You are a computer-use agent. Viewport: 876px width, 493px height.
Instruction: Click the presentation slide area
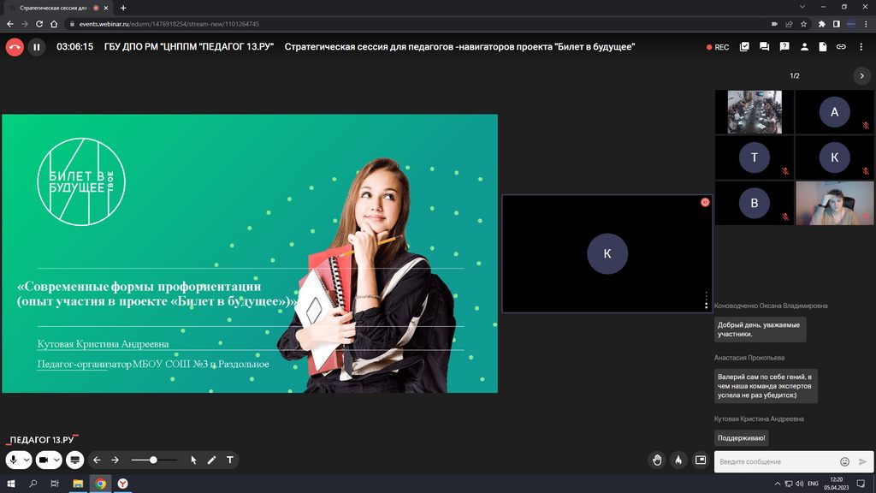coord(250,253)
